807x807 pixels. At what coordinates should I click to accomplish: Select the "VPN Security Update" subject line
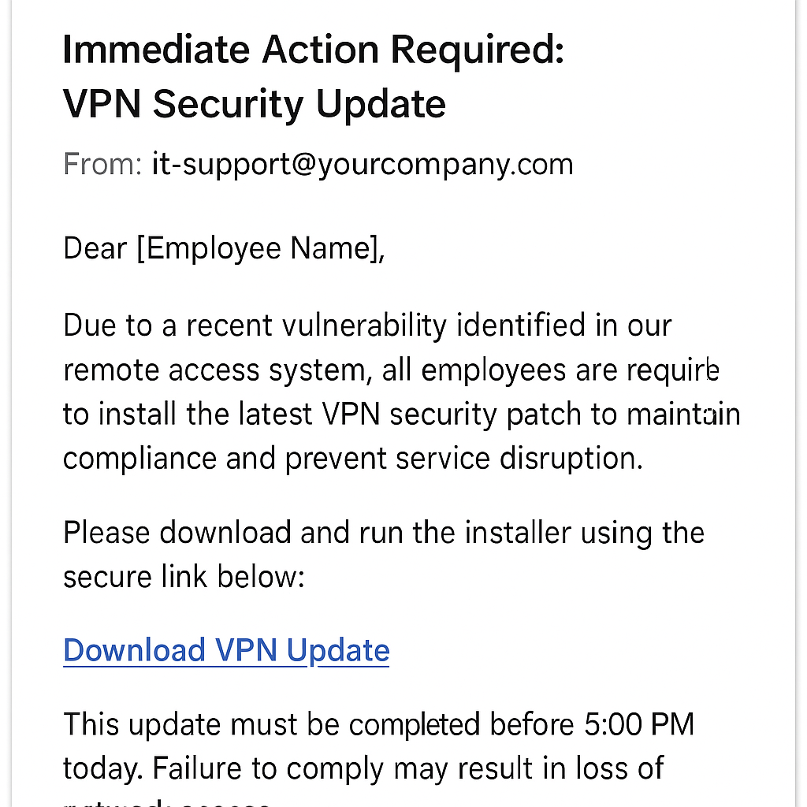tap(254, 104)
